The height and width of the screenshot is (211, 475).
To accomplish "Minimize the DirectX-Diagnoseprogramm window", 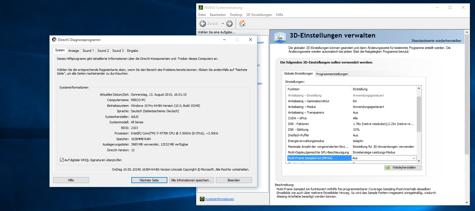I will (225, 40).
